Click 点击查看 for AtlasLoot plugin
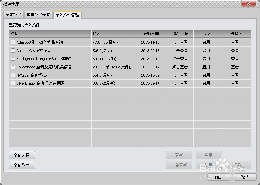The height and width of the screenshot is (185, 260). (x=180, y=42)
